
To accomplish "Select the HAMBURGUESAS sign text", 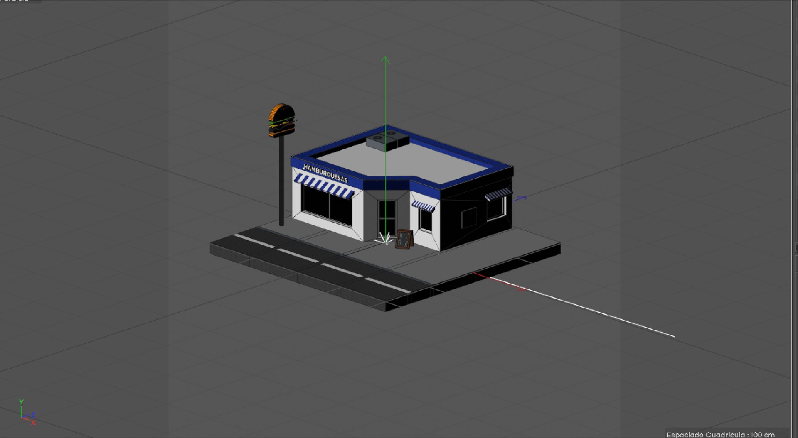I will (x=325, y=174).
